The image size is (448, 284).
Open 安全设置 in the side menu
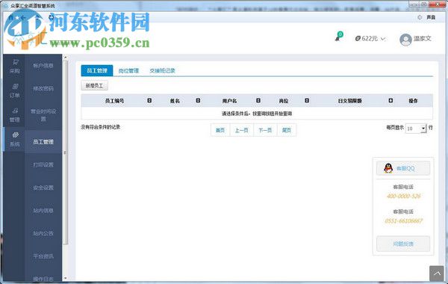point(43,188)
